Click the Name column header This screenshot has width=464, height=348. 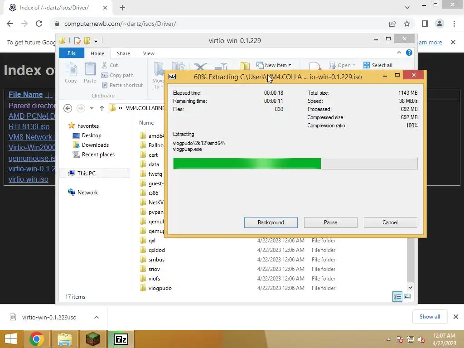click(146, 122)
